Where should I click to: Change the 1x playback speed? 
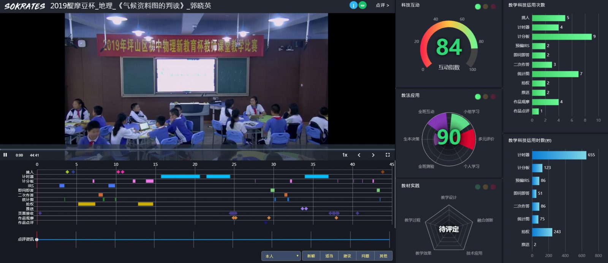345,155
